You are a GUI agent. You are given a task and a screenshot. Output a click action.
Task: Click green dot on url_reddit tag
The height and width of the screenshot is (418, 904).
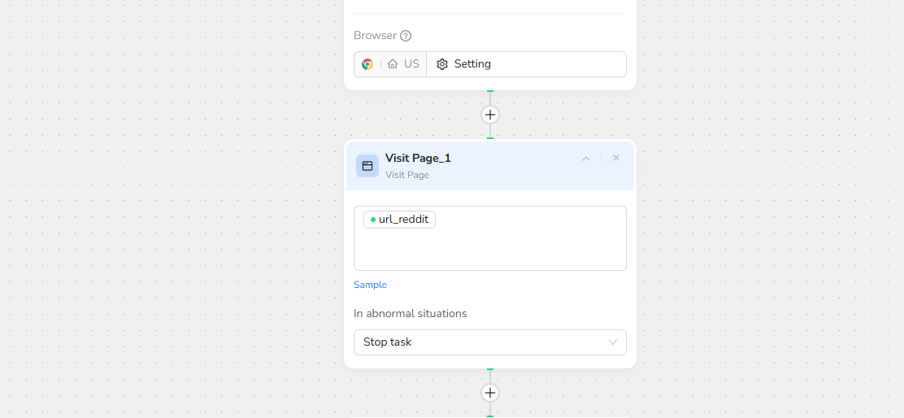[373, 220]
